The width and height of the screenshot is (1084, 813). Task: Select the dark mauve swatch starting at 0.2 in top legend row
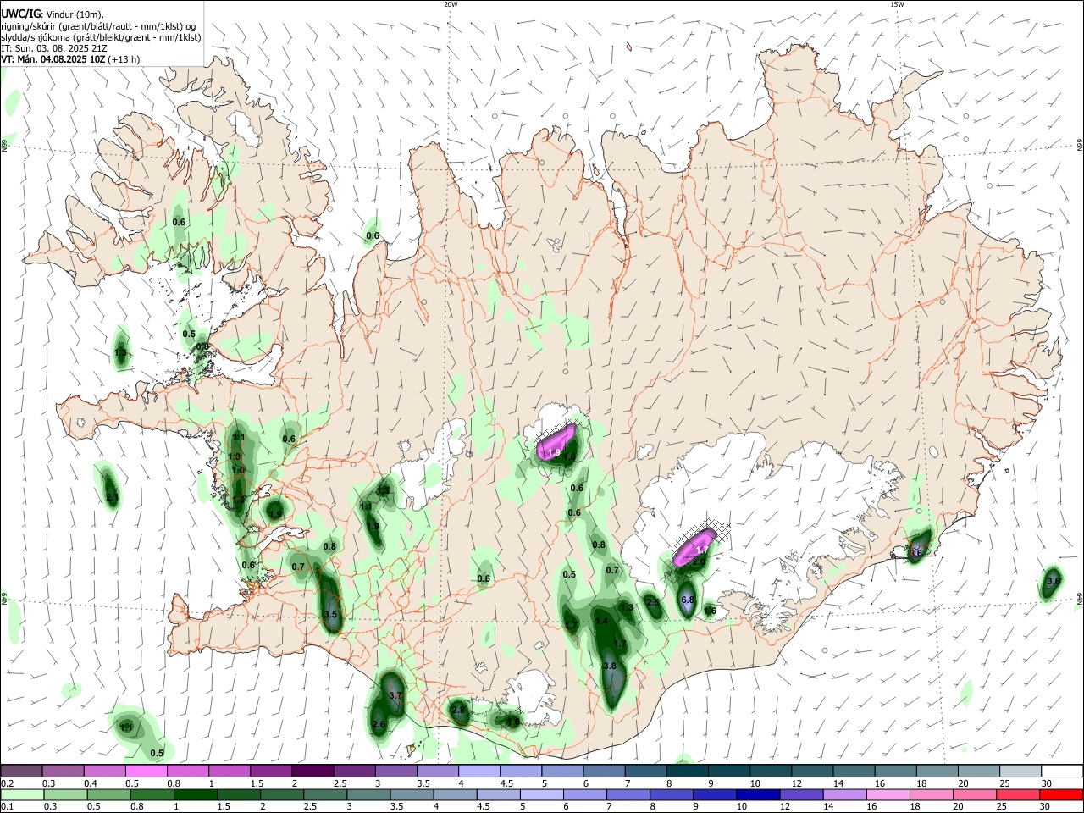coord(22,772)
